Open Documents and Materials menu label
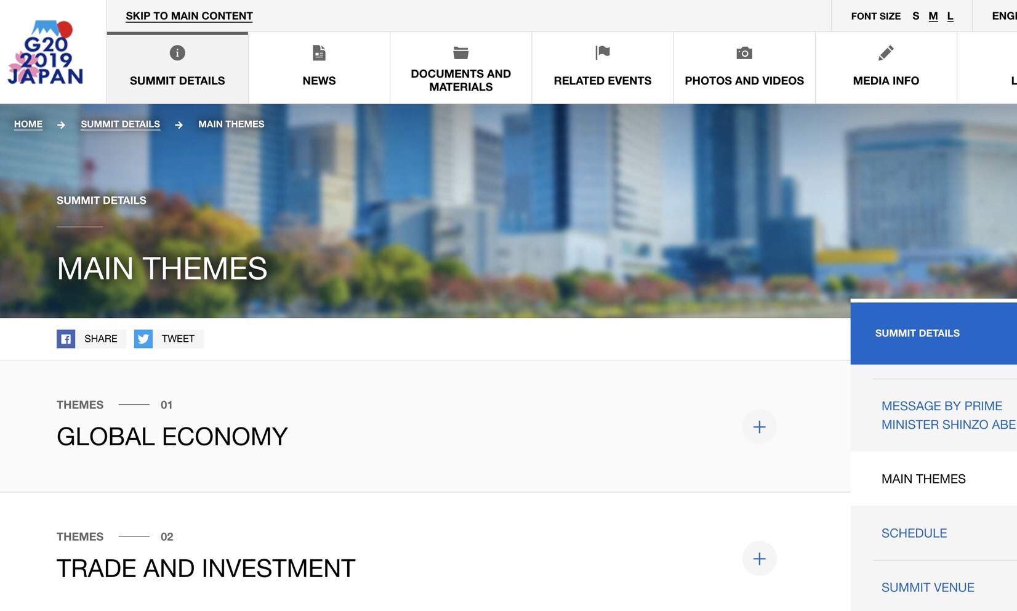The height and width of the screenshot is (611, 1017). click(x=461, y=81)
